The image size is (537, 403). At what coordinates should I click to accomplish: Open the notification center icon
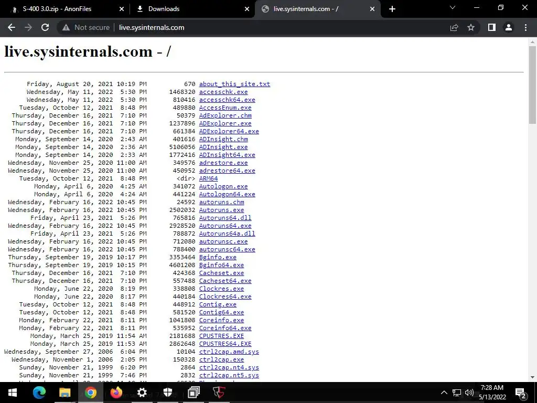(x=521, y=393)
